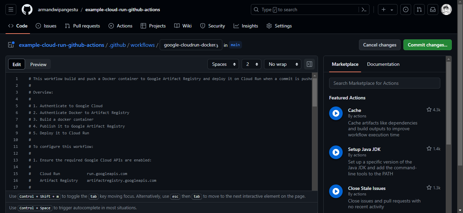Click the Setup Java JDK action icon
The image size is (463, 213).
click(336, 152)
